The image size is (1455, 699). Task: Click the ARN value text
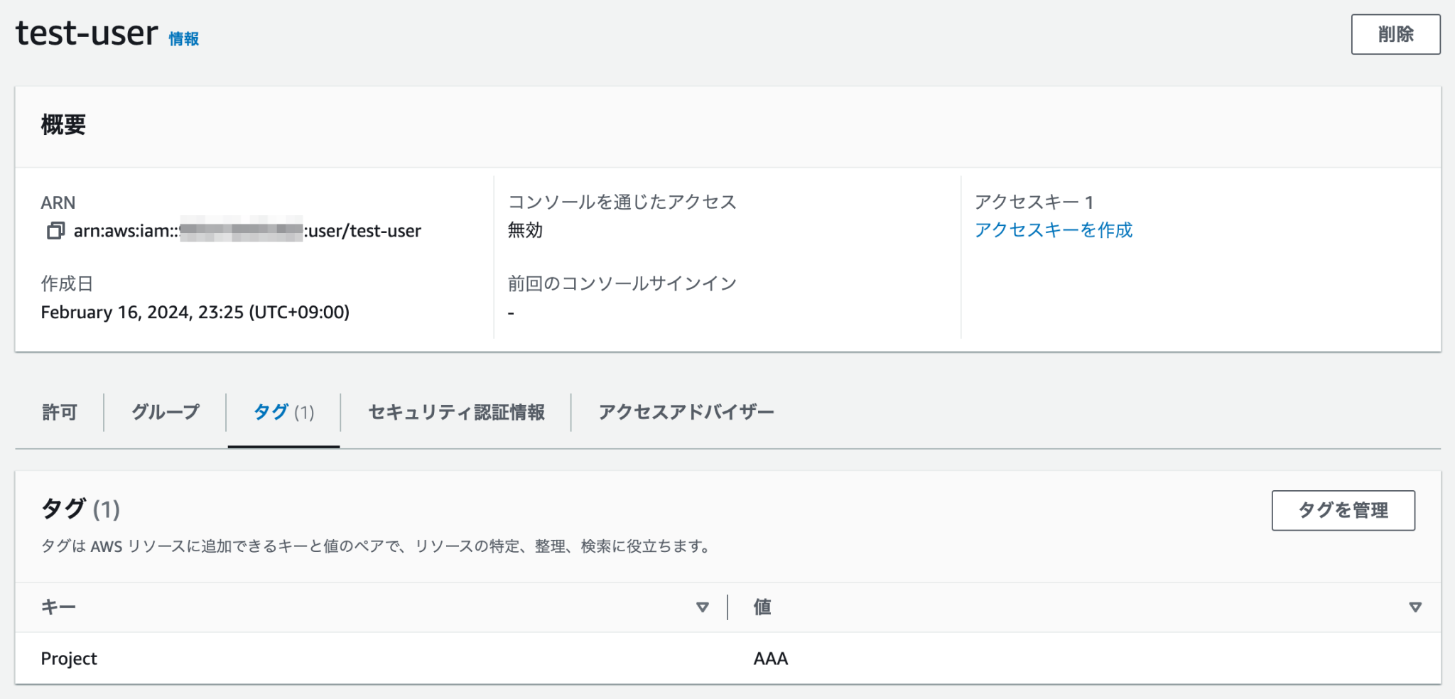tap(247, 230)
